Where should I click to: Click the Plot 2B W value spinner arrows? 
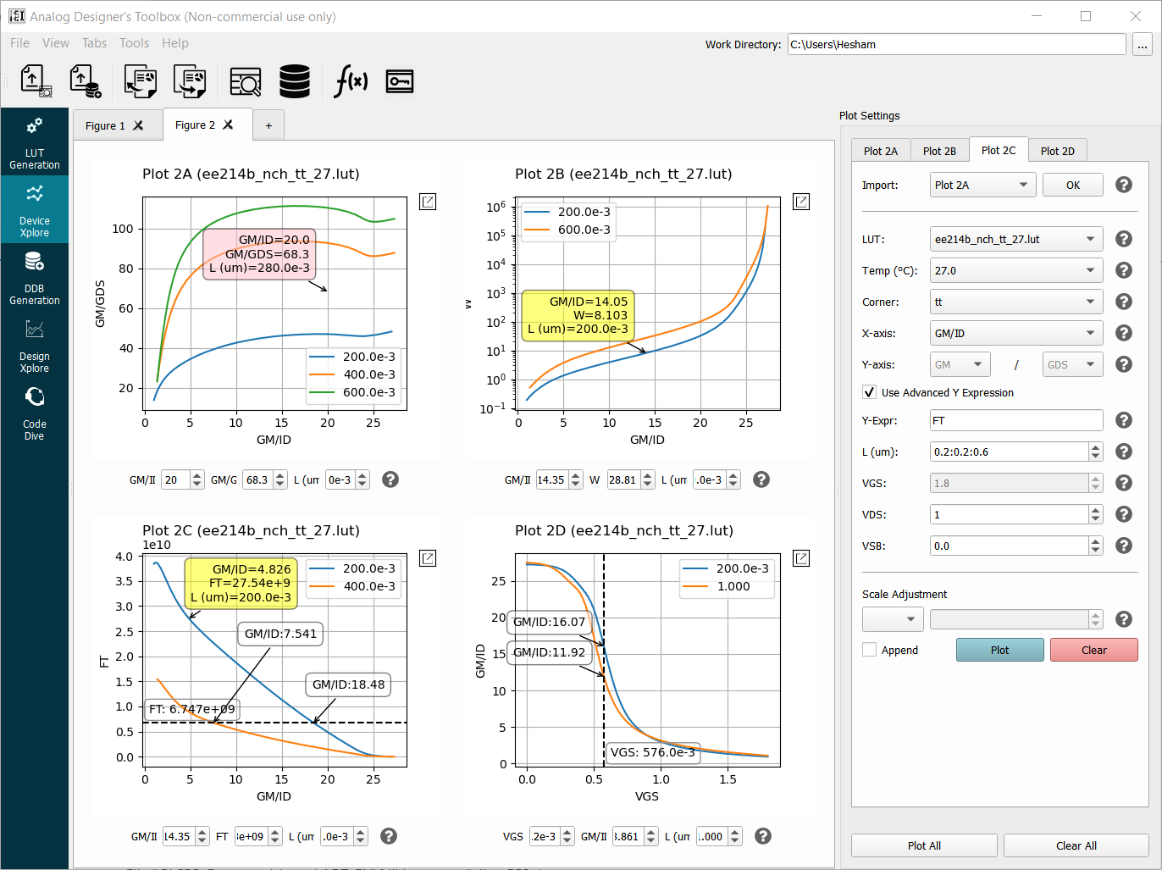click(x=648, y=479)
